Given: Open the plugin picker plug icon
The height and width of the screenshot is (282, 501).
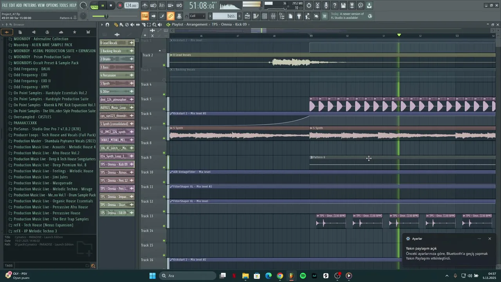Looking at the screenshot, I should 299,16.
